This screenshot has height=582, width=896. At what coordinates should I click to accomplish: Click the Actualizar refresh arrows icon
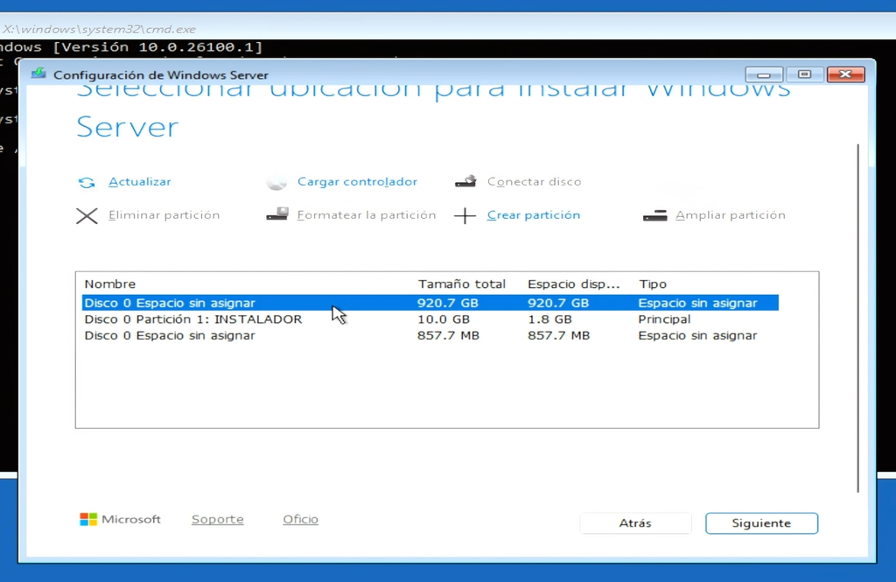coord(87,182)
